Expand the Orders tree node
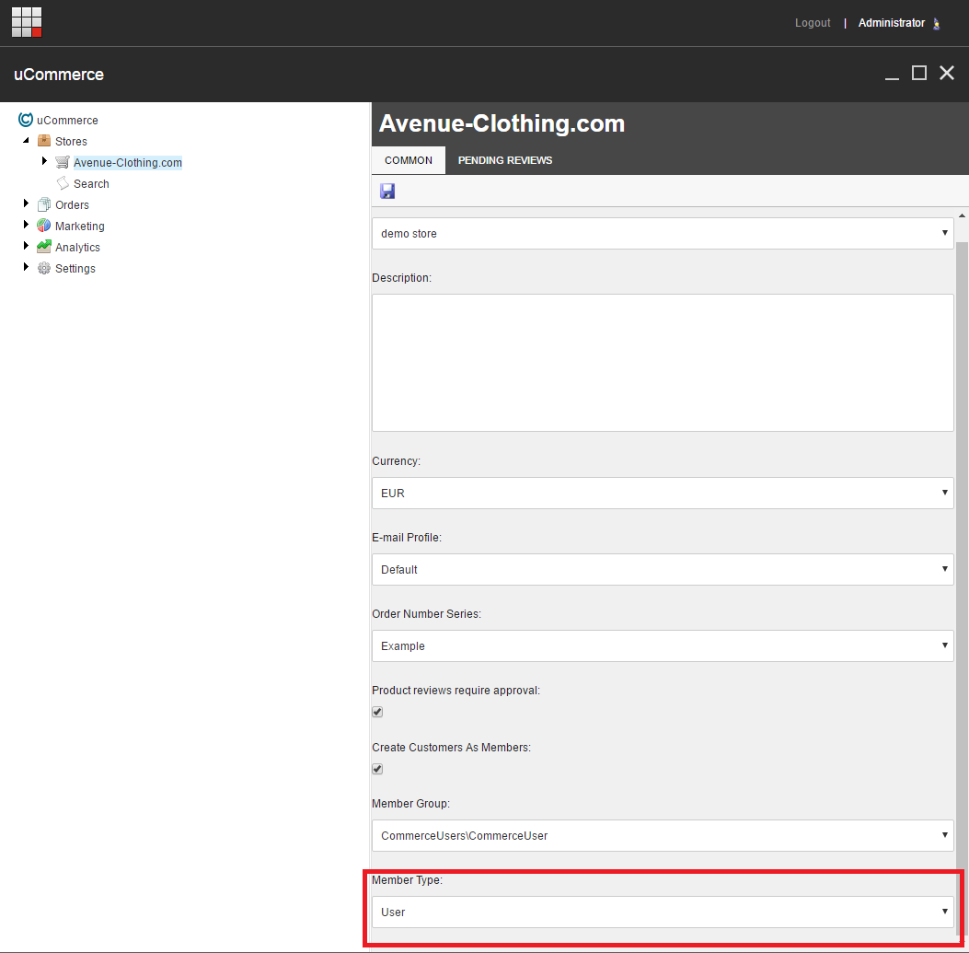 coord(26,203)
